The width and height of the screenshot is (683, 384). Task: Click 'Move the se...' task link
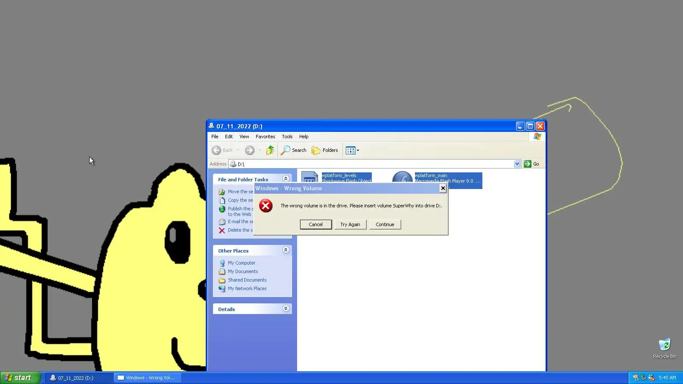(240, 192)
